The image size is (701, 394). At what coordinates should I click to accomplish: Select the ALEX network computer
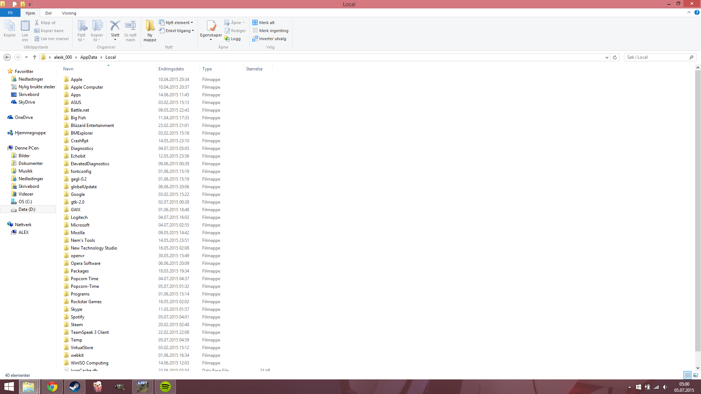(x=23, y=232)
